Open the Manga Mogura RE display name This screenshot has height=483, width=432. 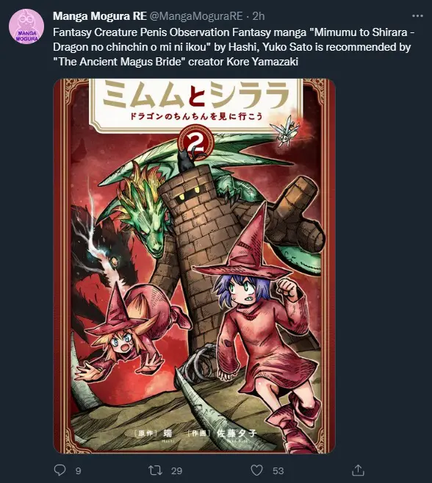(100, 16)
